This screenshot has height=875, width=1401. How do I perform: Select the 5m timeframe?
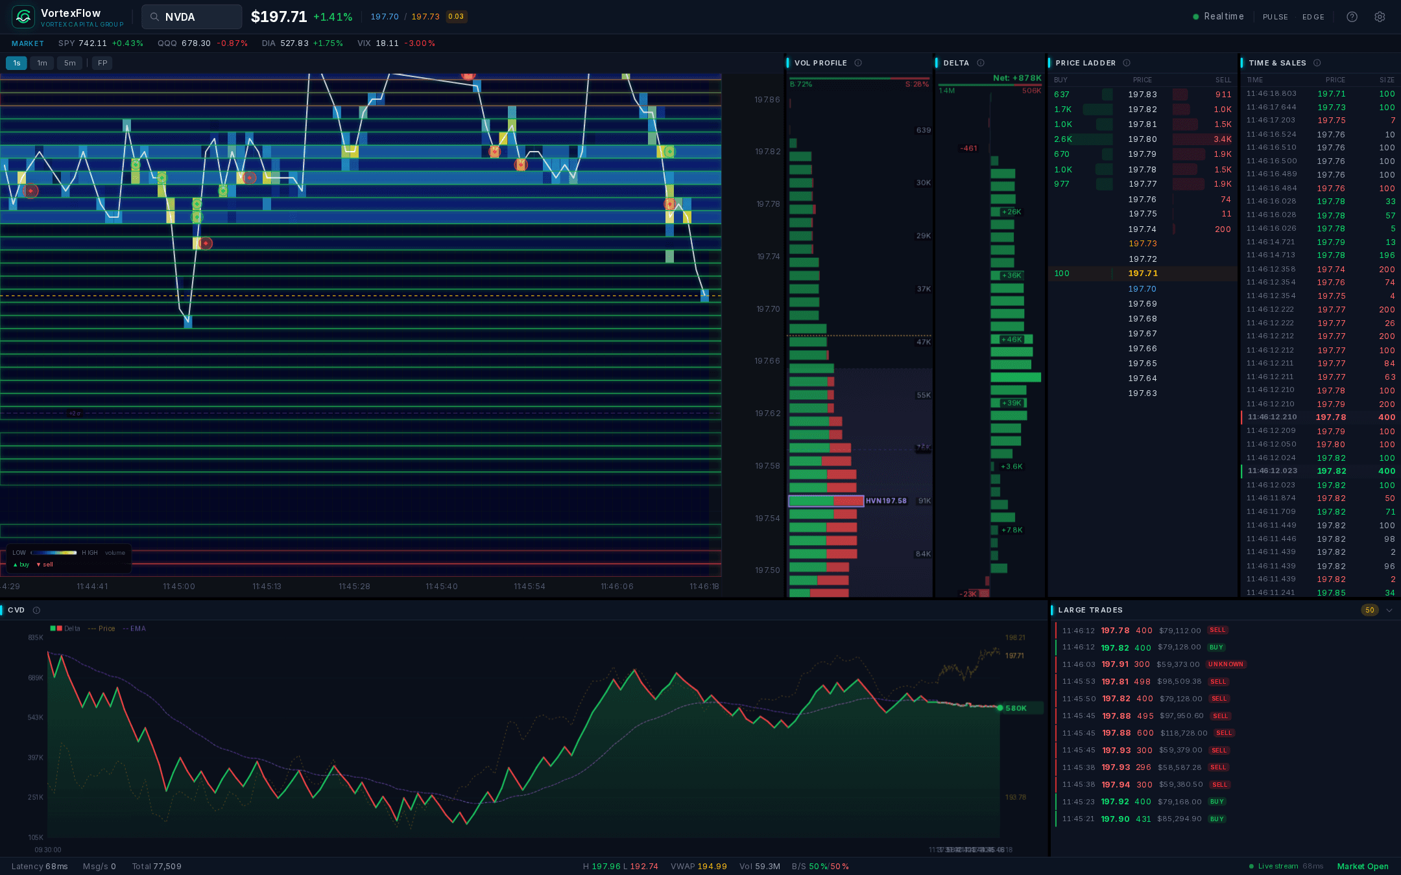pyautogui.click(x=69, y=63)
